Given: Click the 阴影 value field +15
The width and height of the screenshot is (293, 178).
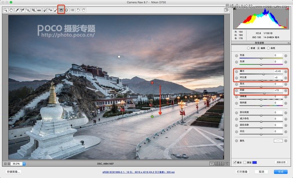Looking at the screenshot, I should point(278,90).
